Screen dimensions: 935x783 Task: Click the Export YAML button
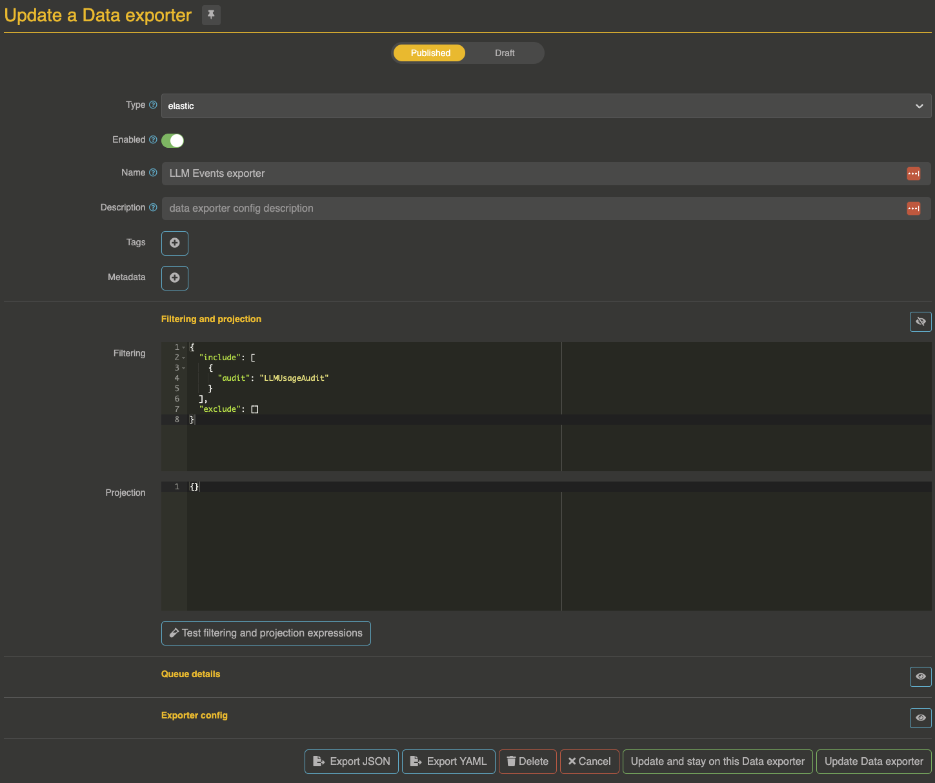tap(448, 762)
